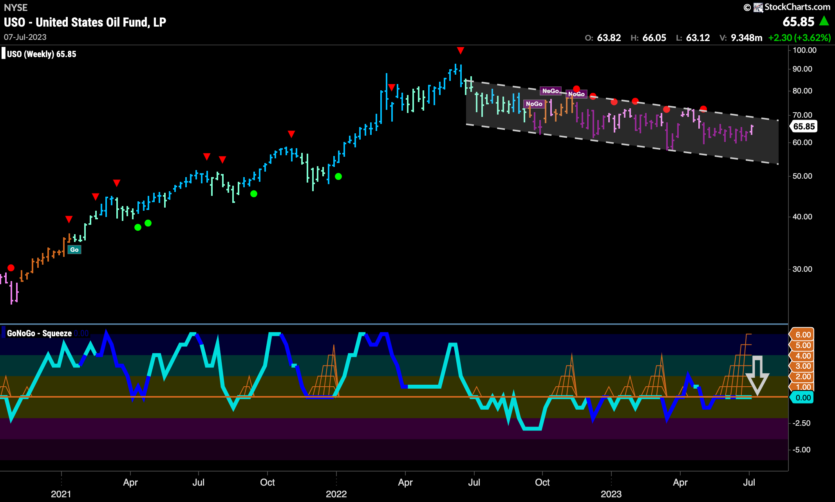
Task: Click the volume value 9.348m
Action: [746, 38]
